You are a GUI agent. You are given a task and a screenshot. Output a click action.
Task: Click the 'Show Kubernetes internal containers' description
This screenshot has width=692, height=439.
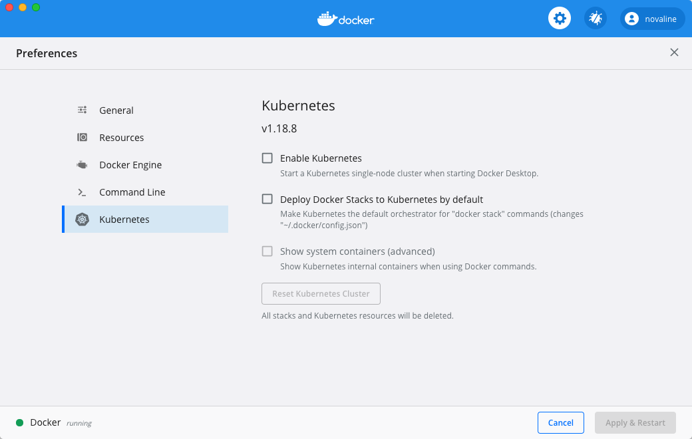click(409, 267)
